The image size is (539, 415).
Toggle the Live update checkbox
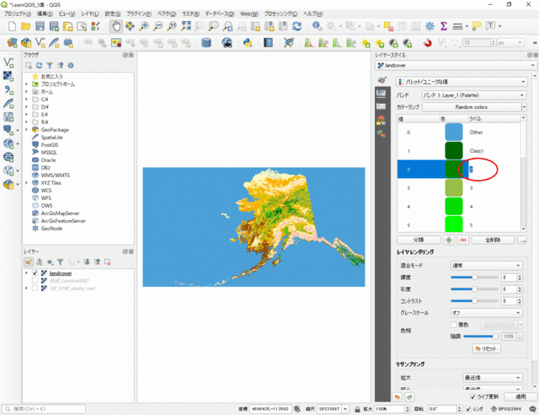tap(473, 396)
